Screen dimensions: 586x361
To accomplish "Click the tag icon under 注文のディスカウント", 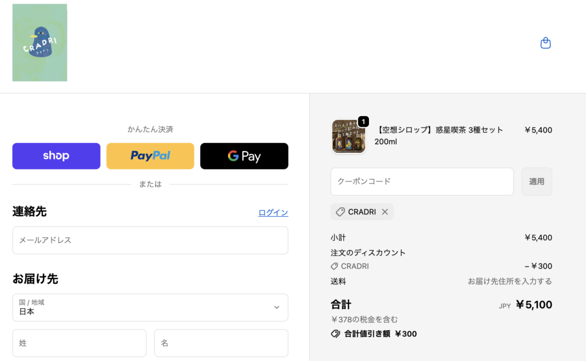I will [x=335, y=266].
